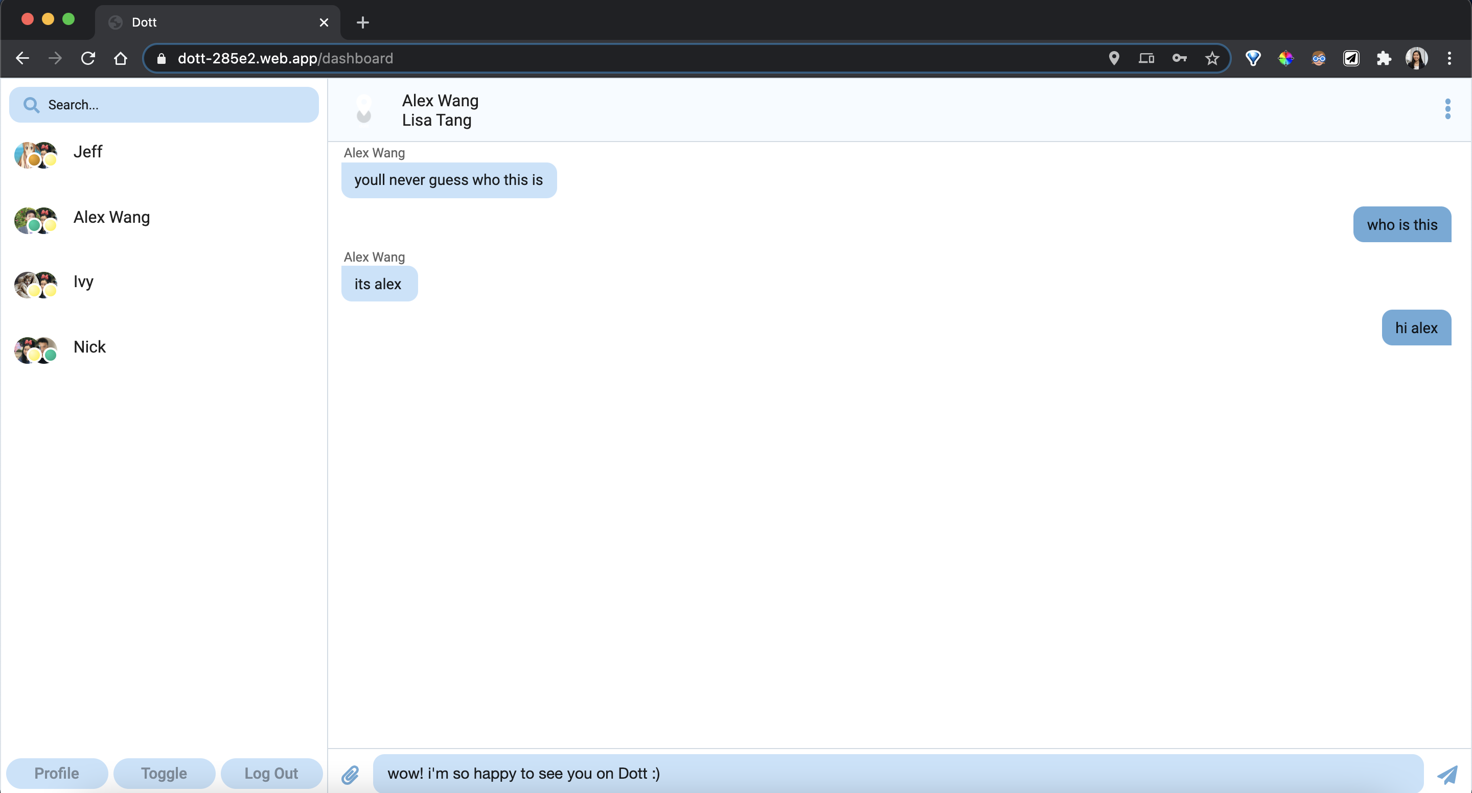Open the Chrome three-dot menu
This screenshot has width=1472, height=793.
click(1449, 58)
